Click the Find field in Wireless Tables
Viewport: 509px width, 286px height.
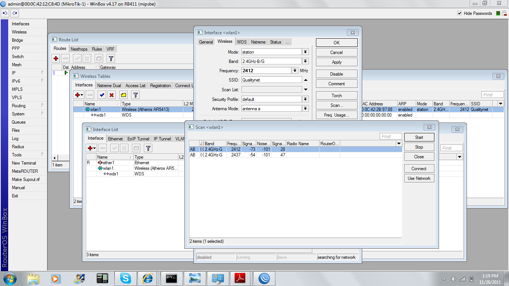click(493, 95)
